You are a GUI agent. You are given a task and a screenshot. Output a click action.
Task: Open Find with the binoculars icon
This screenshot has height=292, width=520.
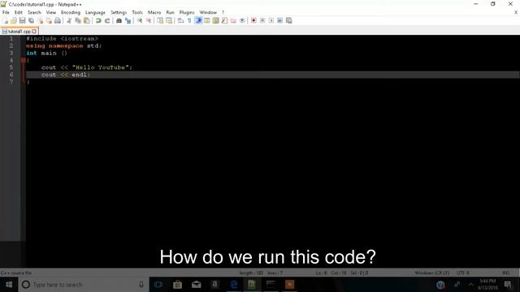[x=119, y=20]
